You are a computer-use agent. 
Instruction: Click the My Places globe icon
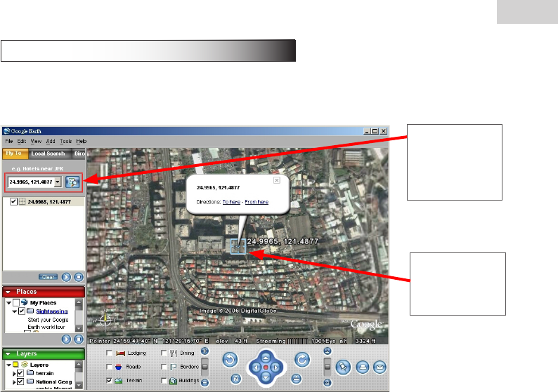[24, 302]
